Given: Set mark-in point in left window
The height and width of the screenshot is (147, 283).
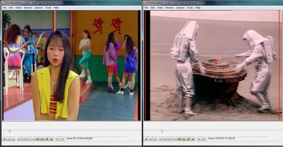Looking at the screenshot, I should pyautogui.click(x=57, y=139).
